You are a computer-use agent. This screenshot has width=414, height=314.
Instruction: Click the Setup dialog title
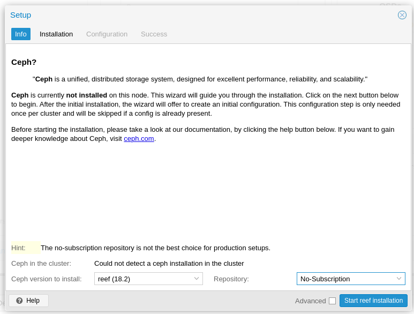[x=20, y=15]
